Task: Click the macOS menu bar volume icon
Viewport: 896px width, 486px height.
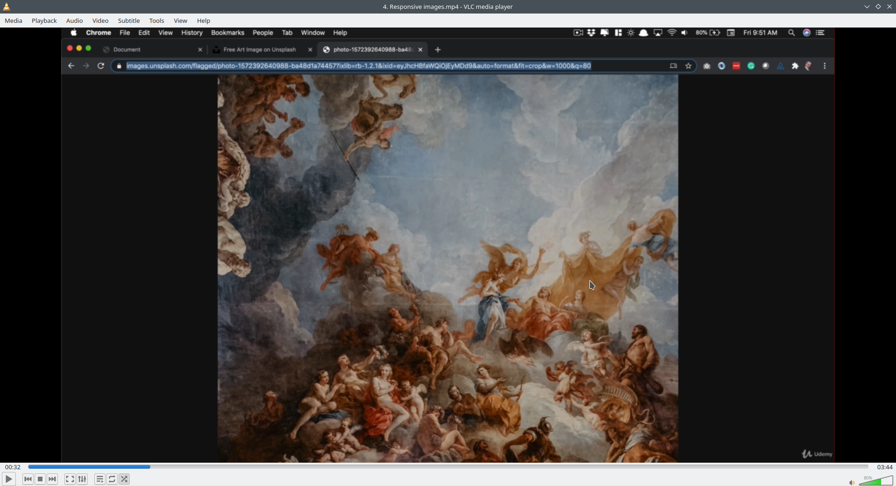Action: pos(685,33)
